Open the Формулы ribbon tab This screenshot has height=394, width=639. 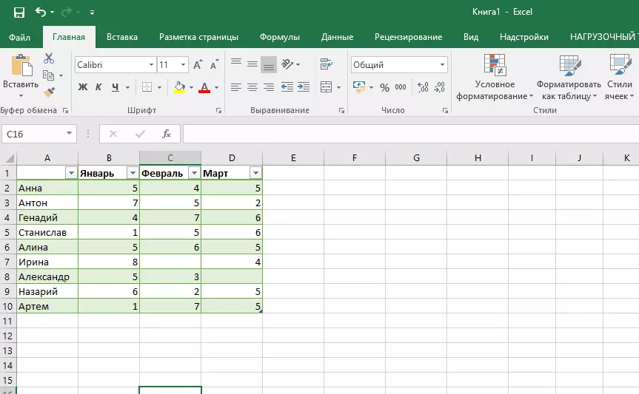tap(279, 37)
